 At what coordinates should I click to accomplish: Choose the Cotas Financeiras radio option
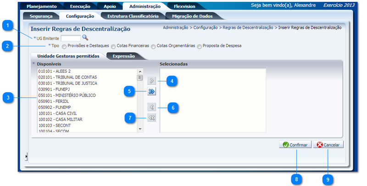tap(113, 47)
